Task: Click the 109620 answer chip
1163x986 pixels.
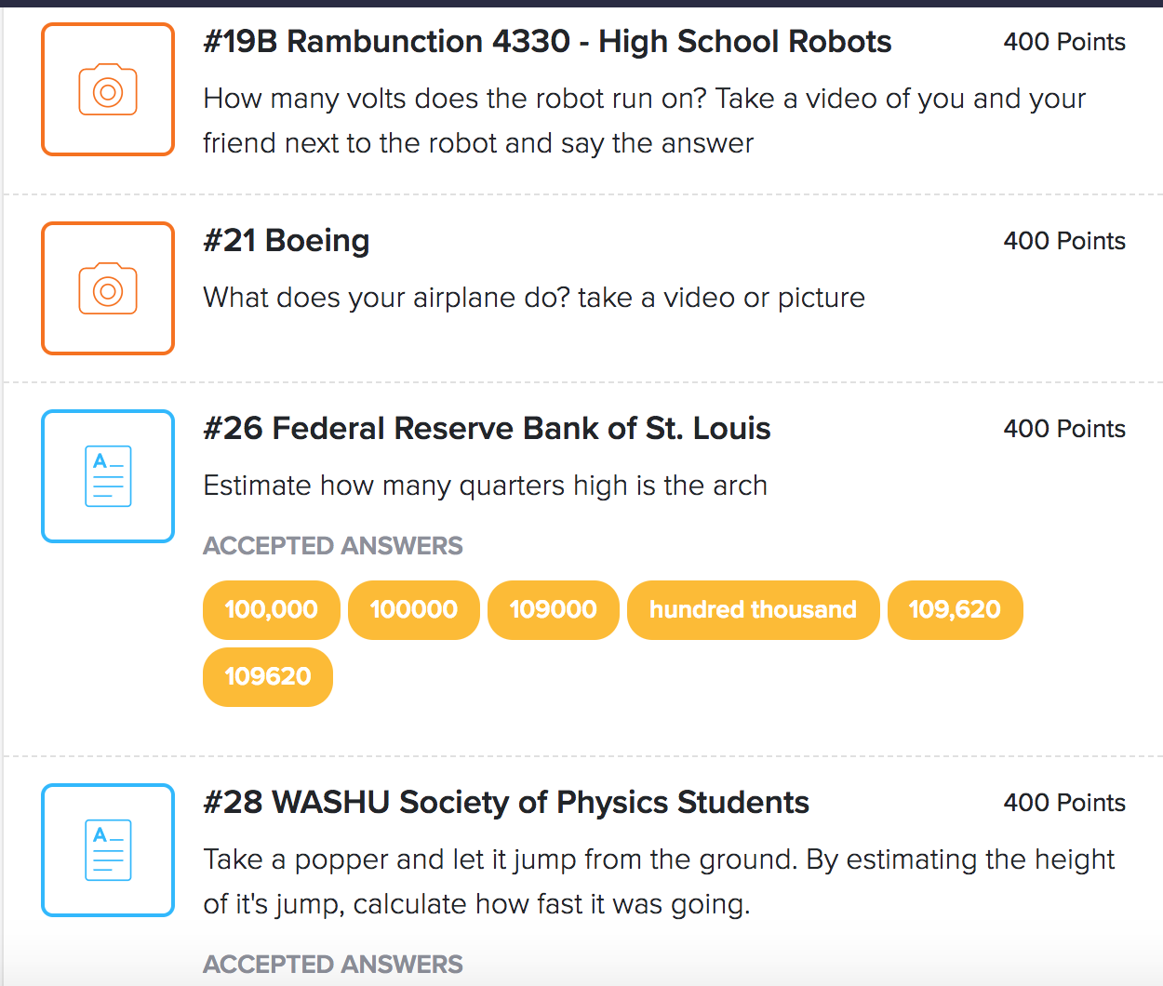Action: (x=268, y=677)
